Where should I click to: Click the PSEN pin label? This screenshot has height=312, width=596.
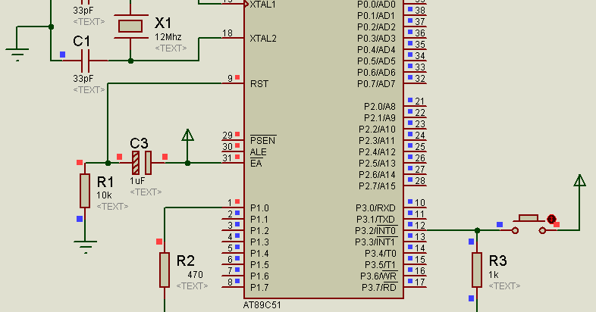262,140
